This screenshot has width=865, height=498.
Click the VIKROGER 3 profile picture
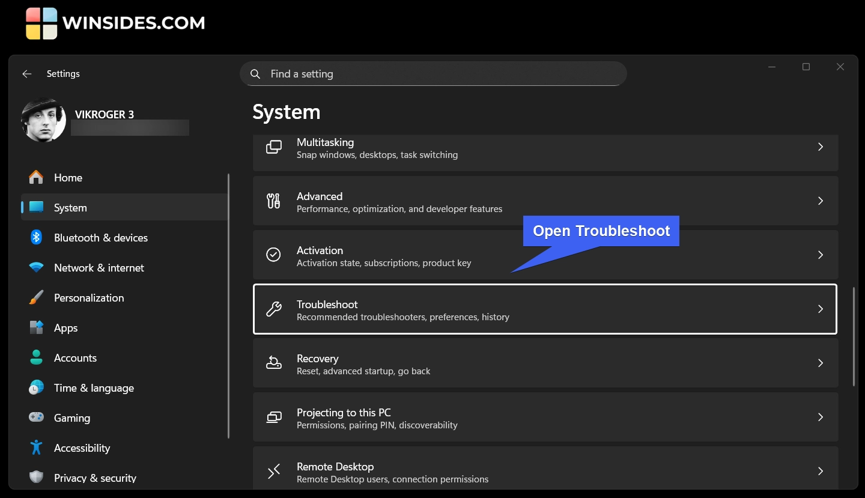(x=43, y=120)
